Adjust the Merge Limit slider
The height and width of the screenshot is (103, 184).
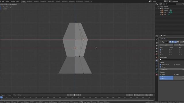(x=172, y=69)
